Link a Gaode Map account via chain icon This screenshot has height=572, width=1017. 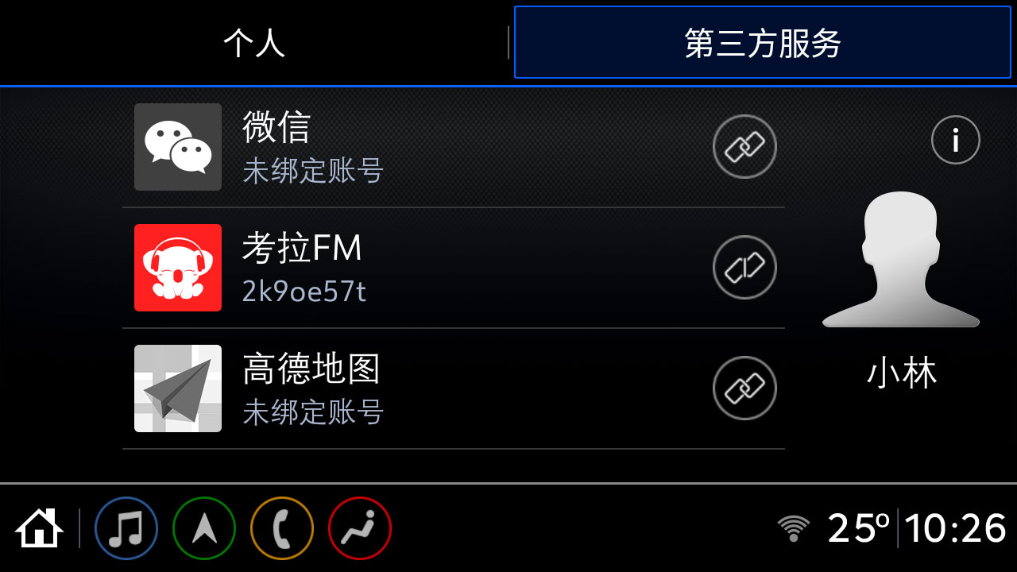tap(744, 388)
